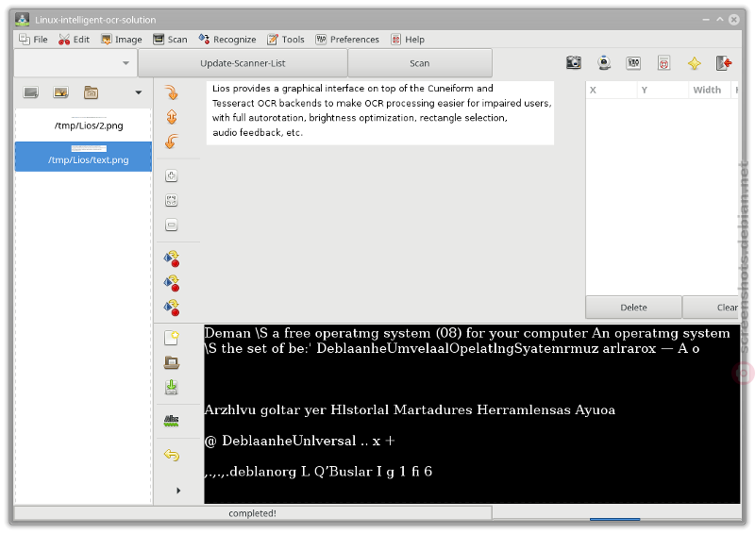Open the scanner selection combo box
The image size is (755, 534).
pos(75,63)
